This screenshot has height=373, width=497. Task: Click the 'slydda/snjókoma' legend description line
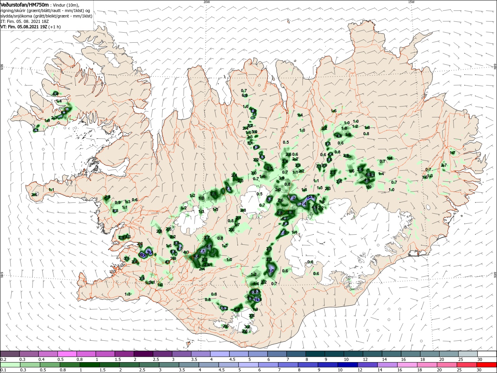click(x=46, y=16)
